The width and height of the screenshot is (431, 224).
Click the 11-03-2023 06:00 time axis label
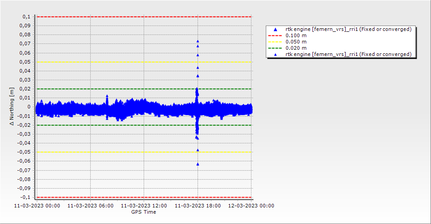(x=90, y=206)
